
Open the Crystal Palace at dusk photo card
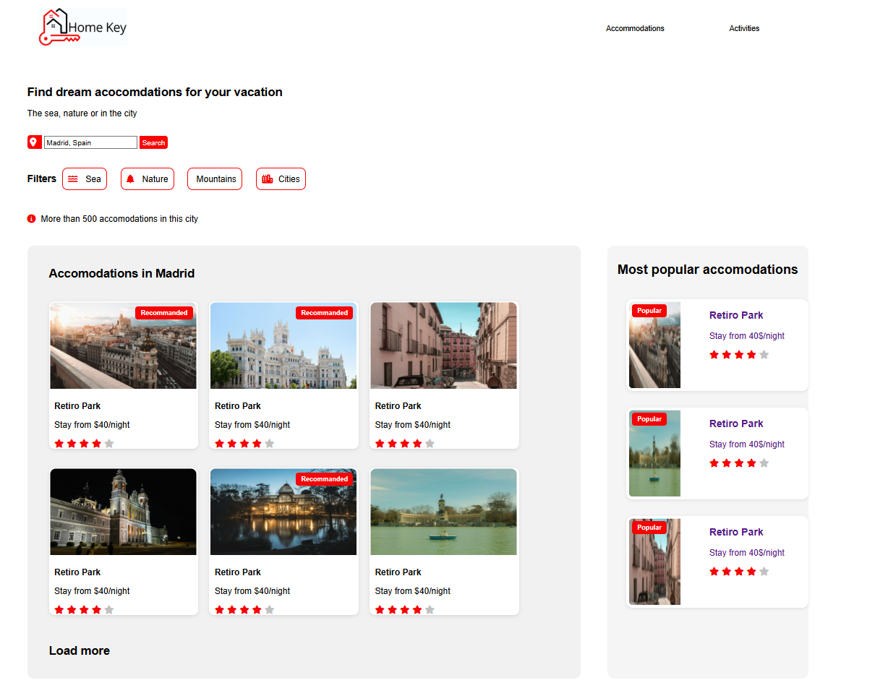(284, 541)
